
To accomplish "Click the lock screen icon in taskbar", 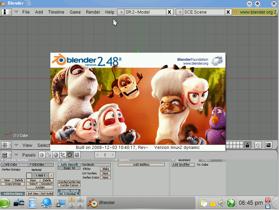I will click(x=268, y=206).
